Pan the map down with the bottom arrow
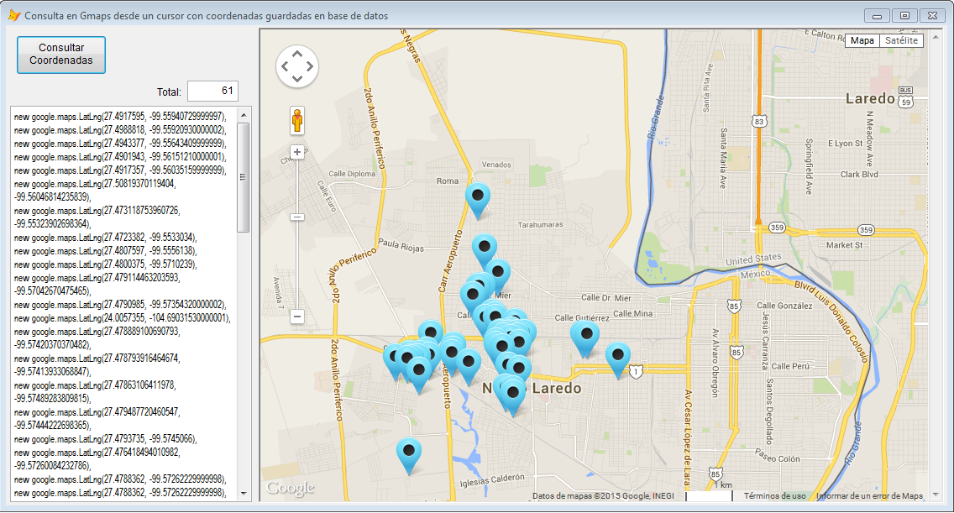The height and width of the screenshot is (513, 954). click(297, 78)
